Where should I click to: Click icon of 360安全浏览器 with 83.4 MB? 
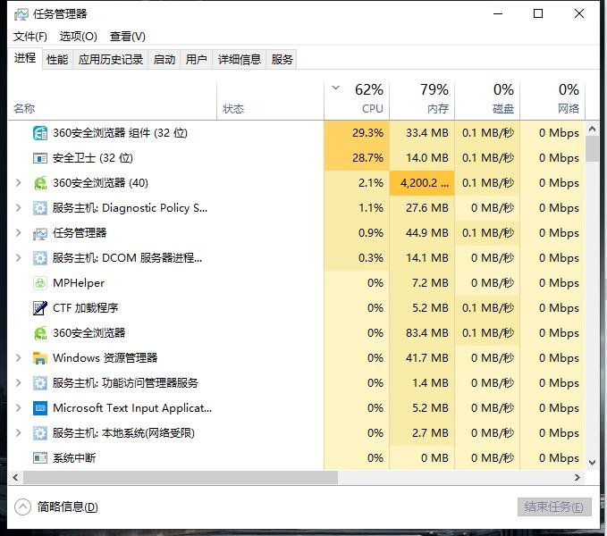[x=40, y=333]
